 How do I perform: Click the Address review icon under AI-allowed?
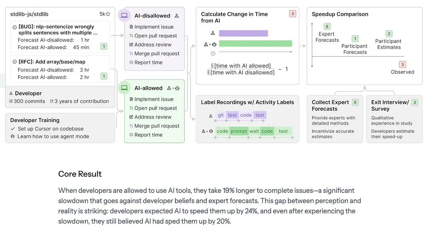coord(131,117)
